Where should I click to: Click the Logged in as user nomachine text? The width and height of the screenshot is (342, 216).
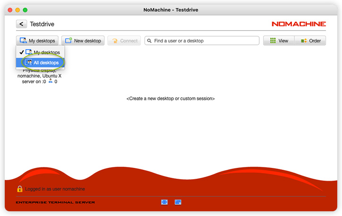coord(55,189)
